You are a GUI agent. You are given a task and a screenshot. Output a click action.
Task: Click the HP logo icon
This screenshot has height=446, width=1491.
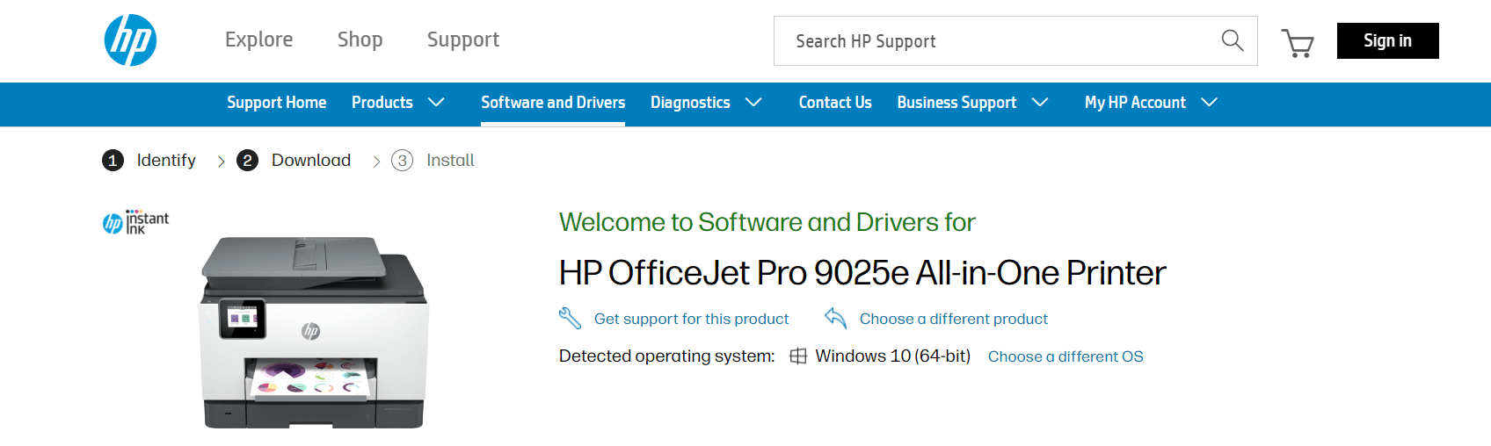pos(130,40)
